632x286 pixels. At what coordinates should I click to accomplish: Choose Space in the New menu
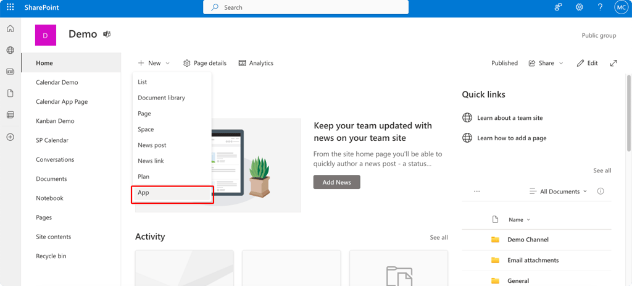click(x=172, y=129)
